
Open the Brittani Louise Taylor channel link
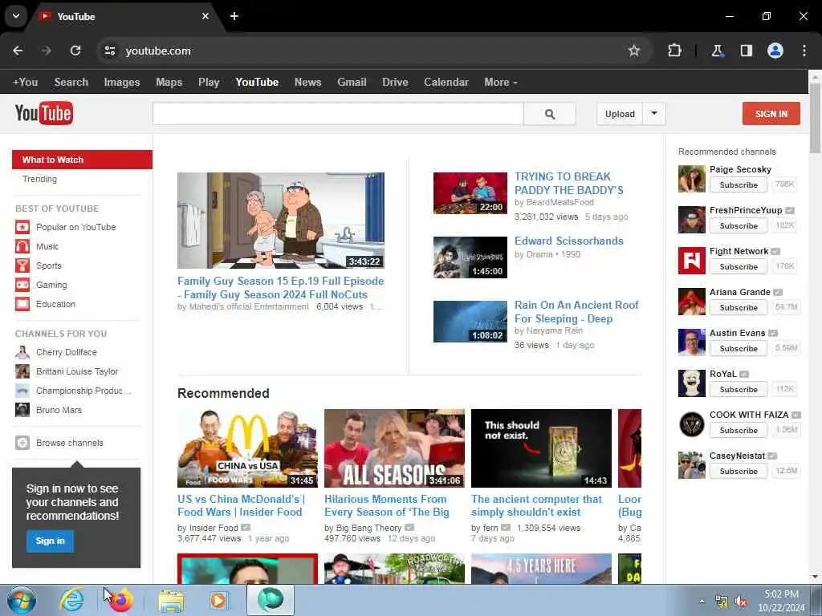(77, 371)
